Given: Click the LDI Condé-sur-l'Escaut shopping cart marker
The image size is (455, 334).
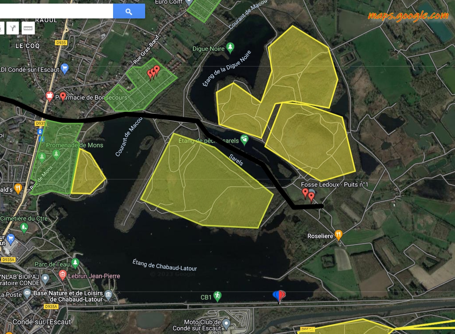Looking at the screenshot, I should [65, 69].
